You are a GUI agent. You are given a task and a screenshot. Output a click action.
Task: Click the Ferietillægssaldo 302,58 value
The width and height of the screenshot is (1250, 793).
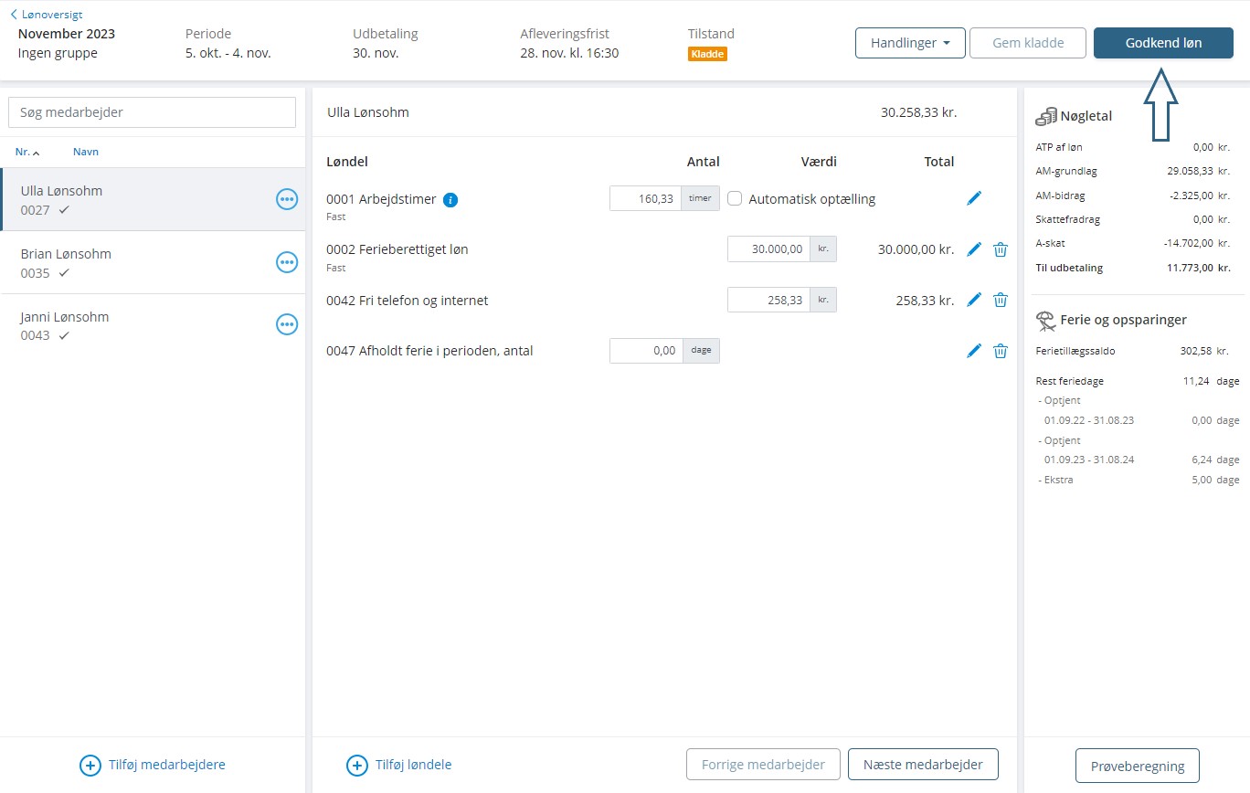[x=1205, y=351]
